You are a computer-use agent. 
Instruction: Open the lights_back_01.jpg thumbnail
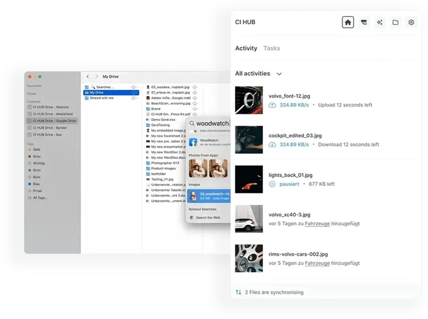(248, 179)
